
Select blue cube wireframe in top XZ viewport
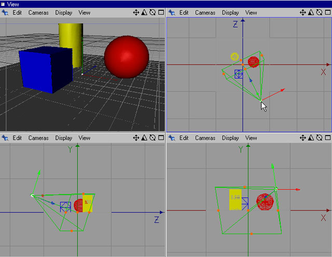239,74
